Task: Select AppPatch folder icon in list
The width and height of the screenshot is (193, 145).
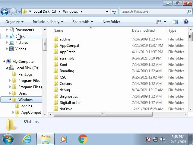Action: point(56,52)
